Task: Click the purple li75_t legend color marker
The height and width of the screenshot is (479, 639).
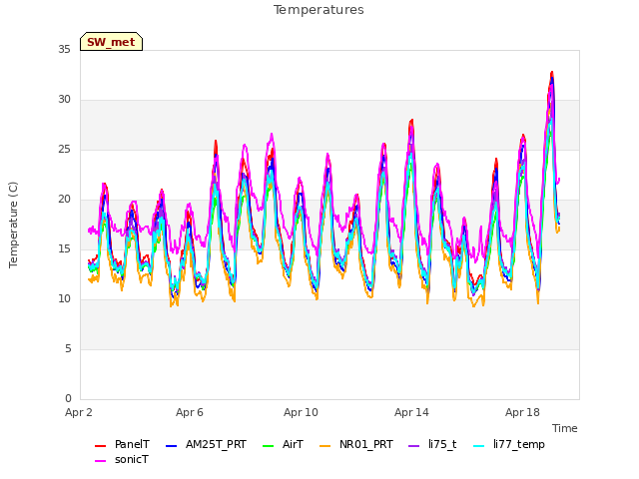Action: (414, 446)
